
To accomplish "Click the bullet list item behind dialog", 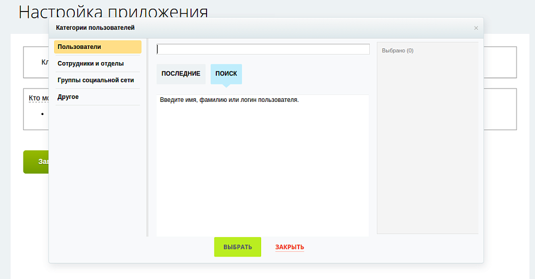I will click(43, 114).
